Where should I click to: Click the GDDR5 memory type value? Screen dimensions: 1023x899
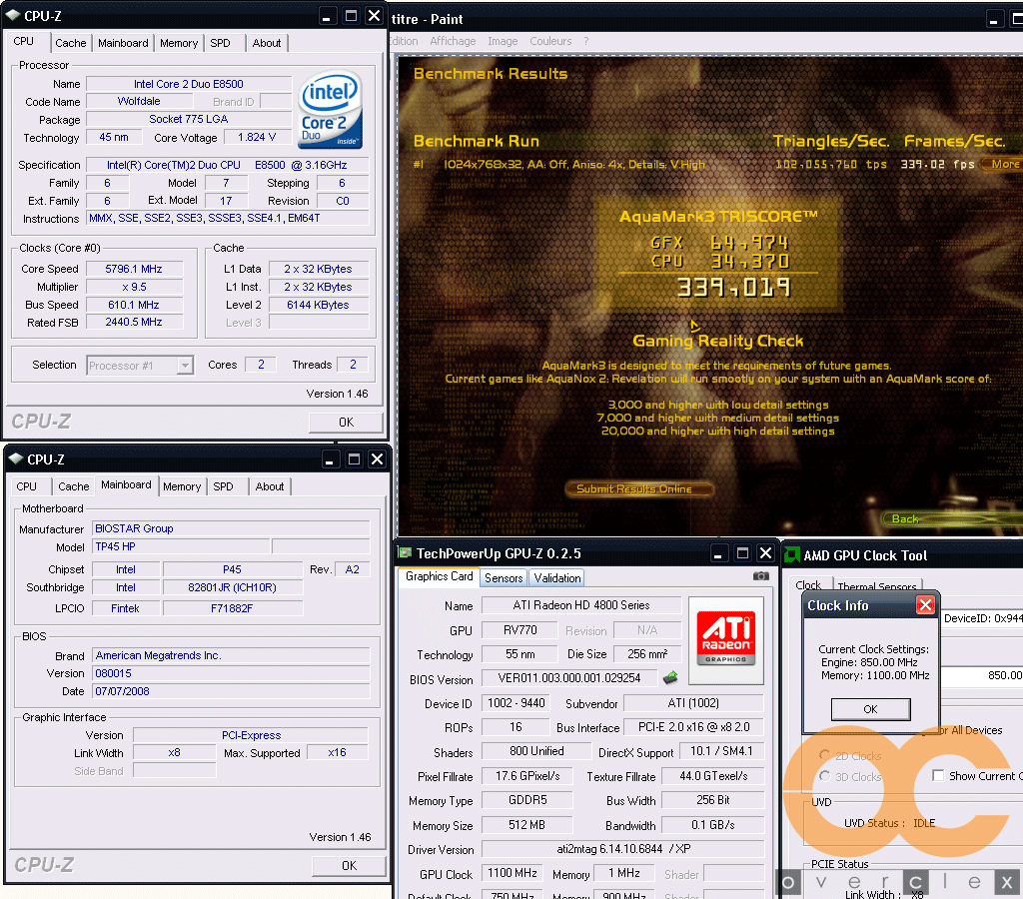527,800
